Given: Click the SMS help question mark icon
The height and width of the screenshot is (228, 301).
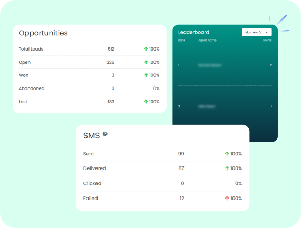Looking at the screenshot, I should (x=105, y=134).
